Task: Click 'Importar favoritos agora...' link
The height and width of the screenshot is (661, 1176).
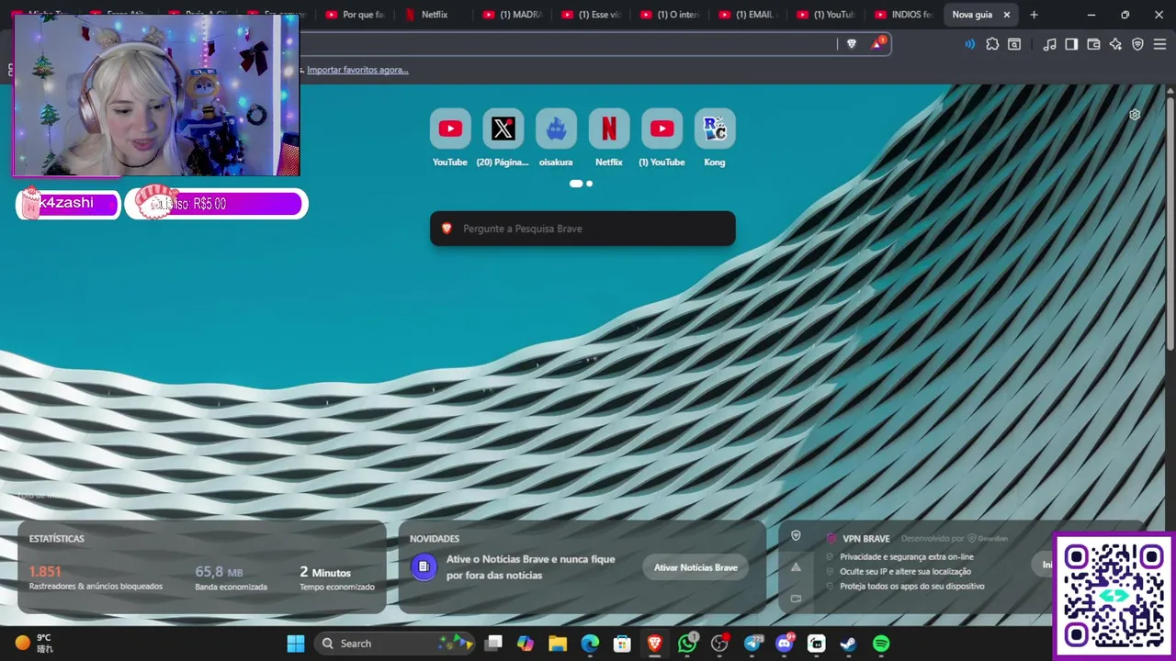Action: [x=357, y=70]
